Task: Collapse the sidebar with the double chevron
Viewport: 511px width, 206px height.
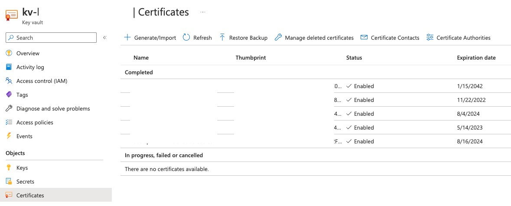Action: [104, 38]
